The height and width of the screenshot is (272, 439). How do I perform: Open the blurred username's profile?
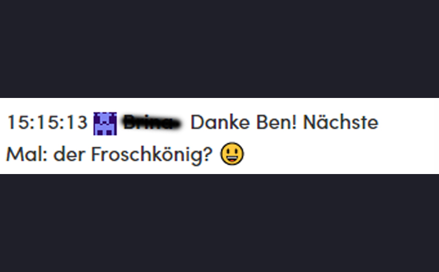152,123
